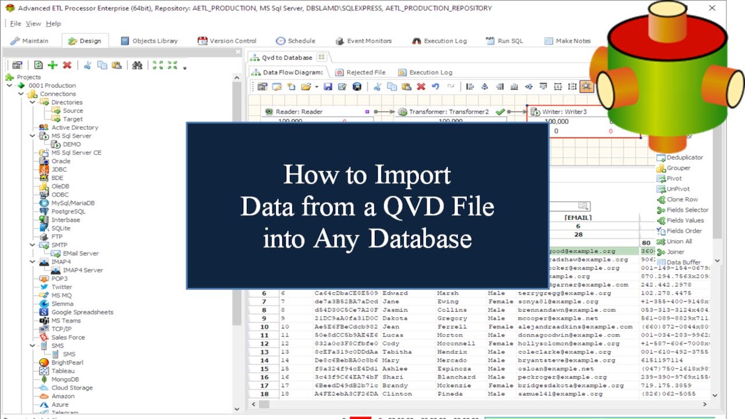Collapse the Connections tree node

click(21, 94)
